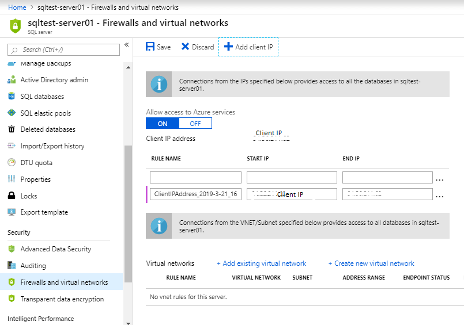Click the Properties sliders icon
The height and width of the screenshot is (325, 464).
pyautogui.click(x=12, y=179)
